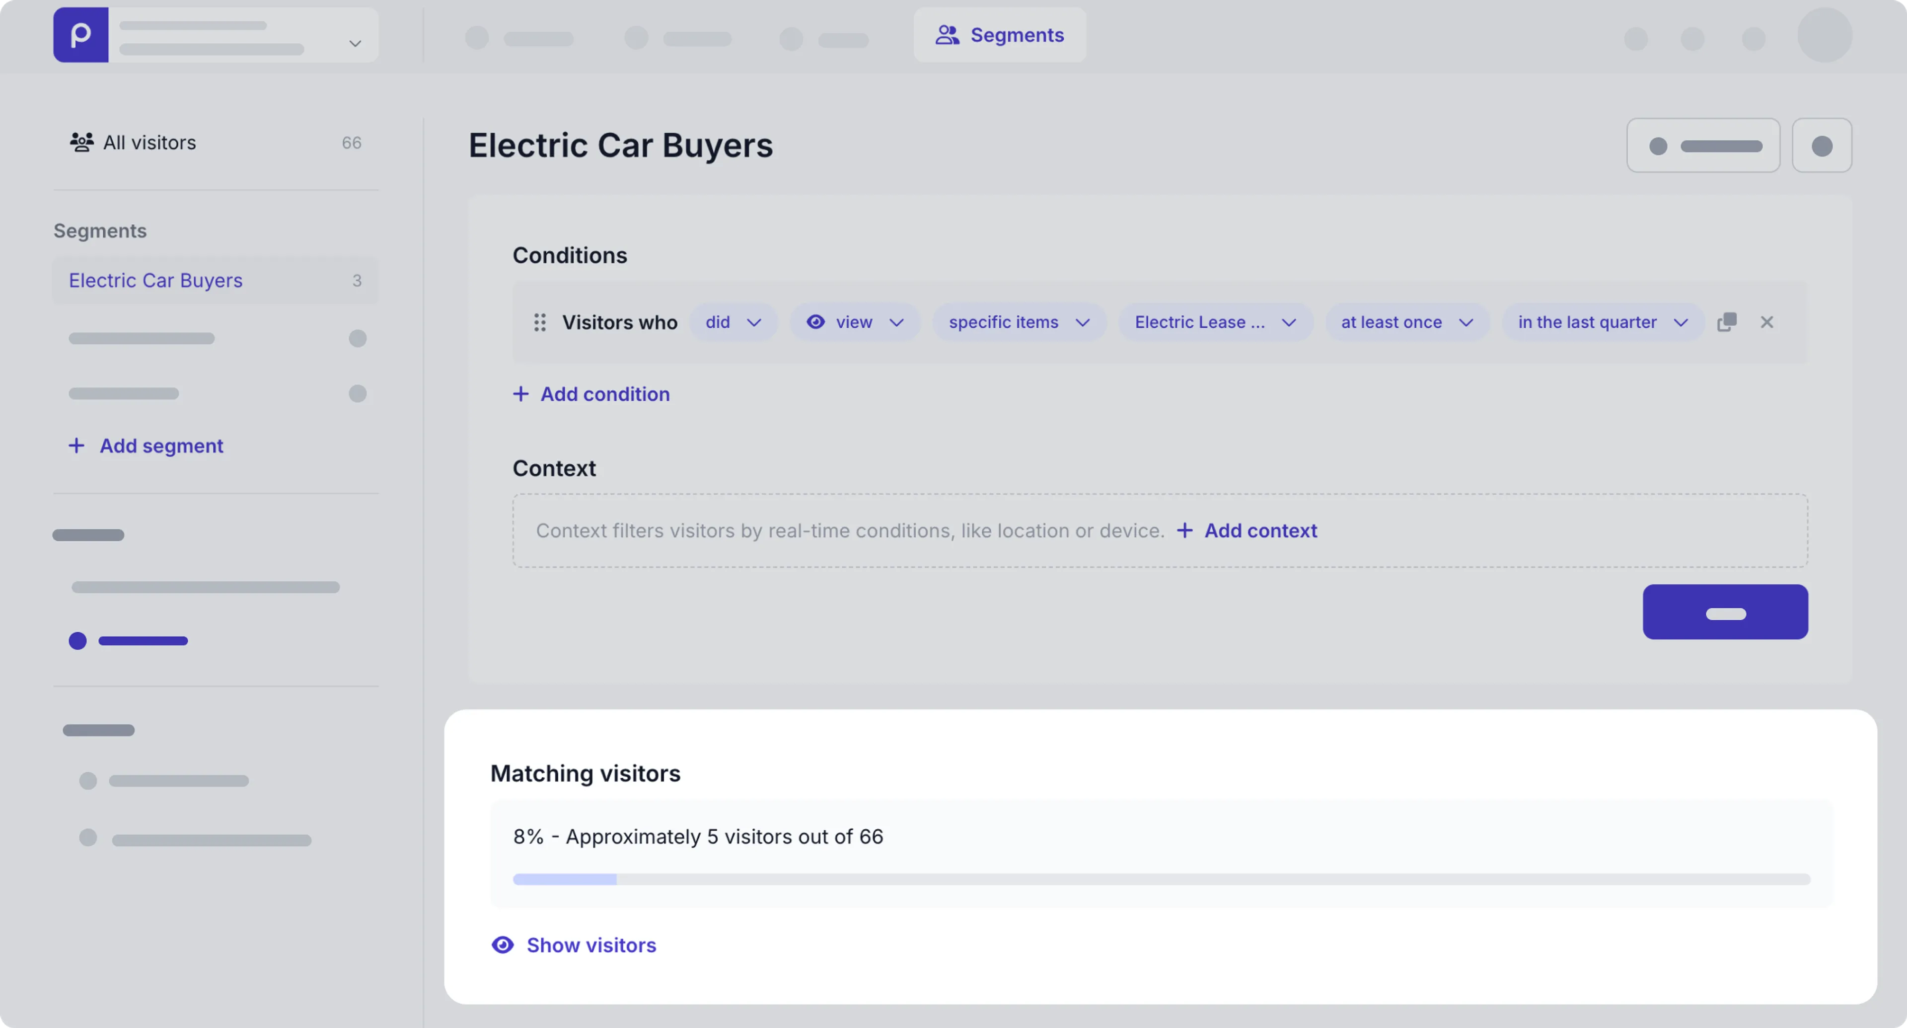Duplicate the condition with copy icon
The width and height of the screenshot is (1907, 1028).
click(x=1726, y=322)
